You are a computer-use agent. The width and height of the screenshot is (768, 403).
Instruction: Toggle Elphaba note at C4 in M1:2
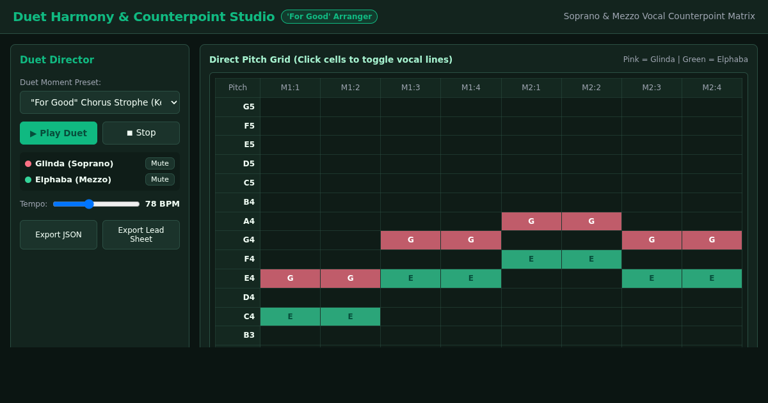point(350,317)
